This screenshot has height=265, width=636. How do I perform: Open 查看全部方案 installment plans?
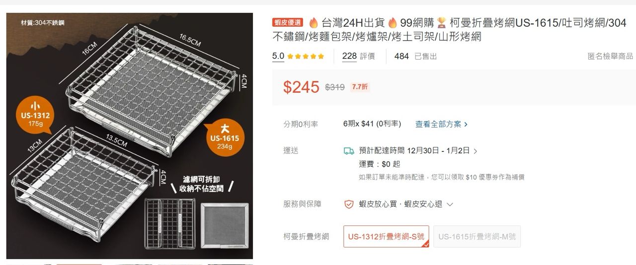click(441, 124)
